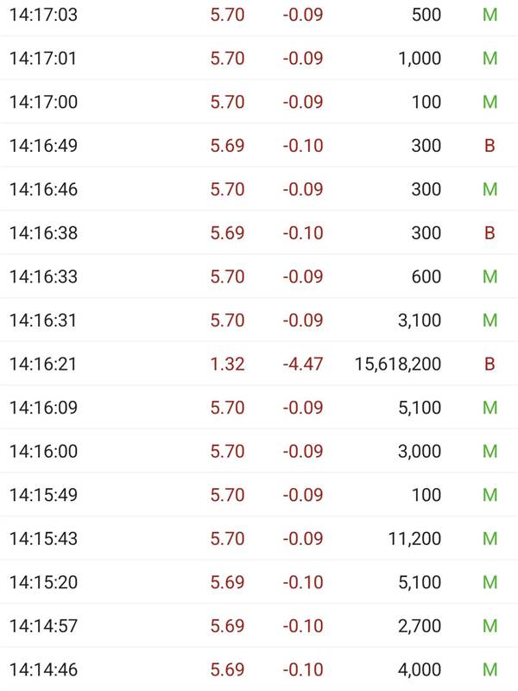Select the 15,618,200 volume entry
The image size is (518, 691).
398,364
